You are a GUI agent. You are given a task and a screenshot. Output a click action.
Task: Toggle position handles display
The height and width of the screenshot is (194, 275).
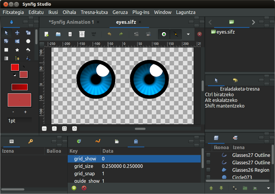click(164, 34)
